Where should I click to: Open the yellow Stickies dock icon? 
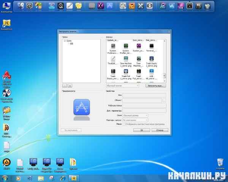pos(79,6)
